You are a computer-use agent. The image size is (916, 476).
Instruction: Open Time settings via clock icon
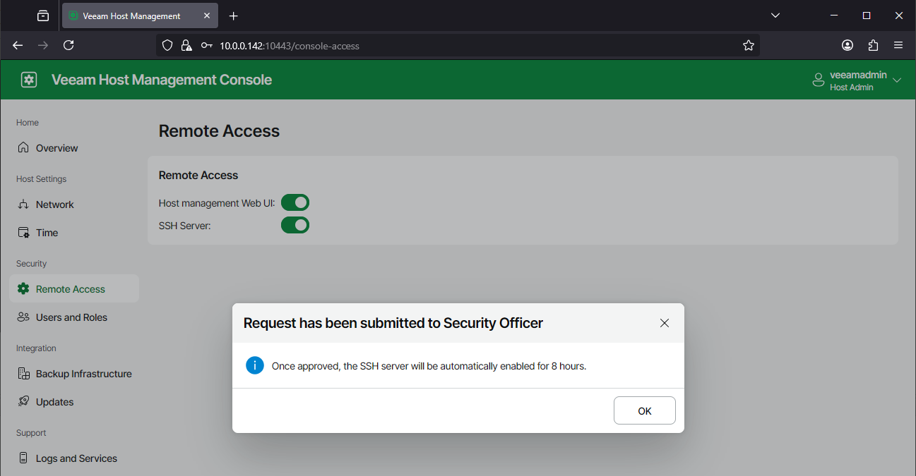(x=23, y=232)
